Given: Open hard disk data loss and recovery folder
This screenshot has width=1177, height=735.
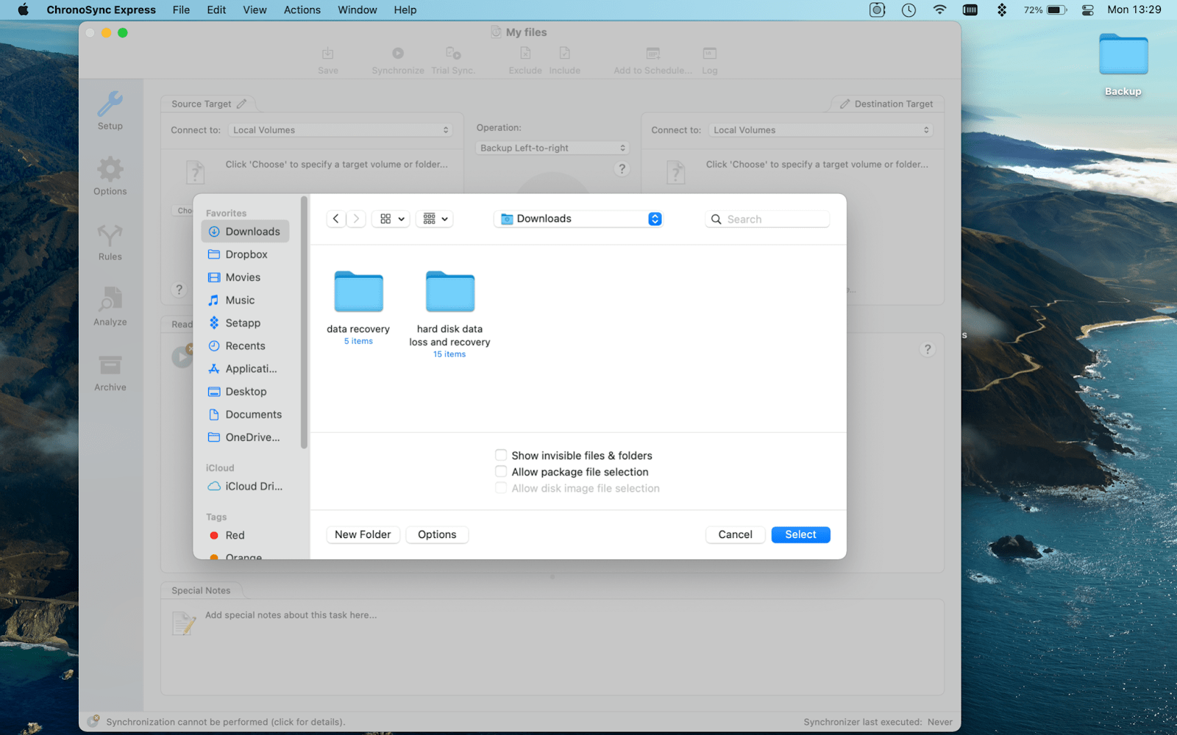Looking at the screenshot, I should 450,292.
